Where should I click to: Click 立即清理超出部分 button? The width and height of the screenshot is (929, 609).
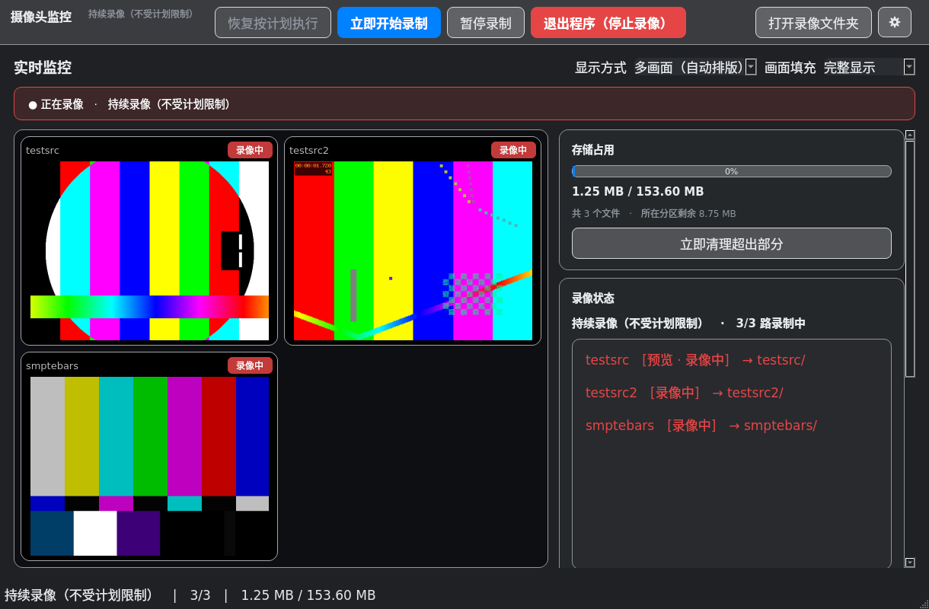(x=732, y=244)
